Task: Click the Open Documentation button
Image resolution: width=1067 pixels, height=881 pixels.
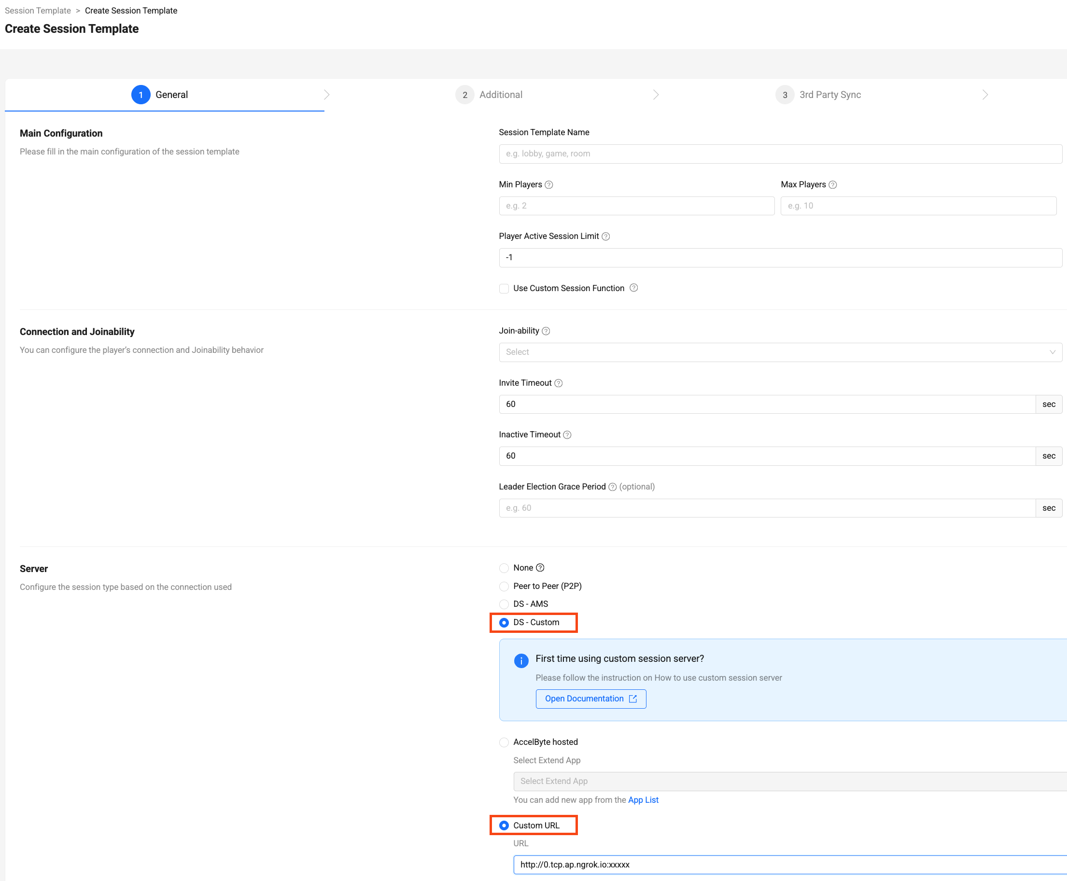Action: coord(590,699)
